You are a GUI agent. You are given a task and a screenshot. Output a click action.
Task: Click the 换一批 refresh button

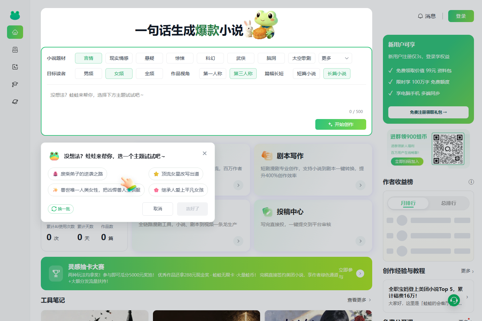tap(61, 209)
